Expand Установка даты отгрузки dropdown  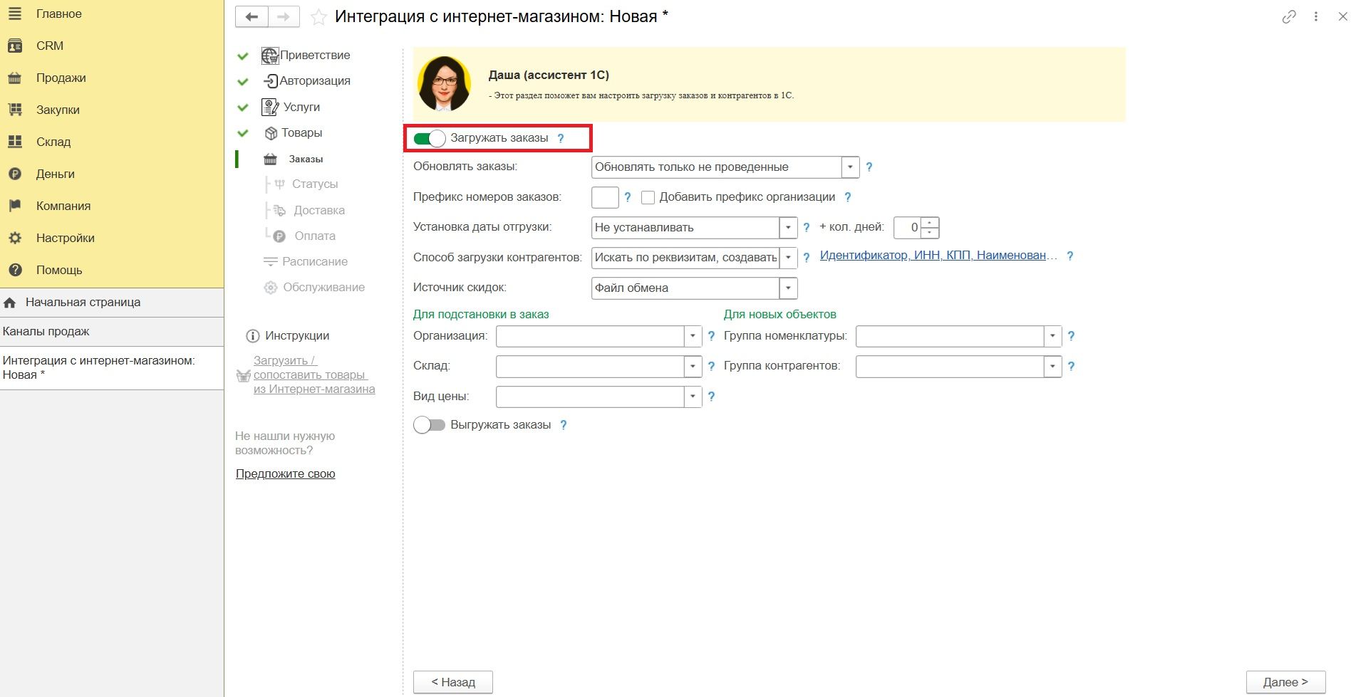(788, 228)
